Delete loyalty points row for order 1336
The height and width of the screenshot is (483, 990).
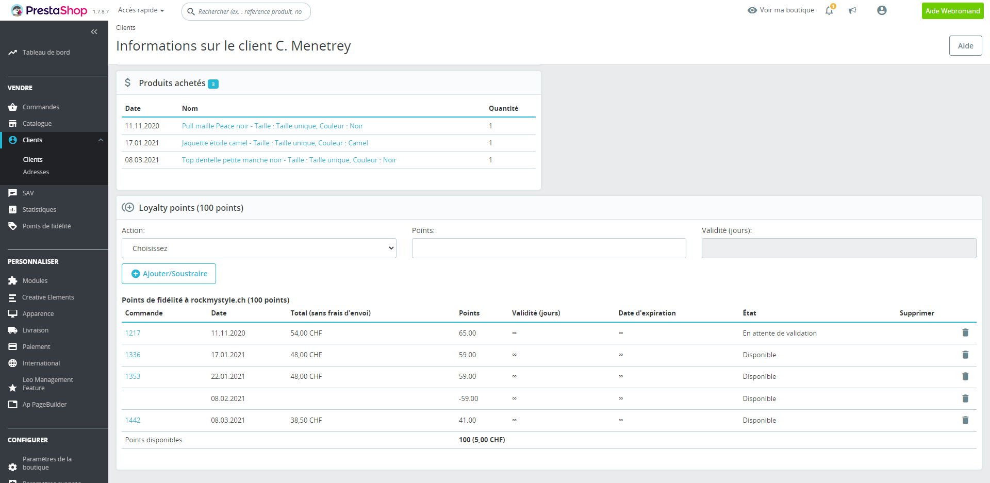tap(965, 355)
